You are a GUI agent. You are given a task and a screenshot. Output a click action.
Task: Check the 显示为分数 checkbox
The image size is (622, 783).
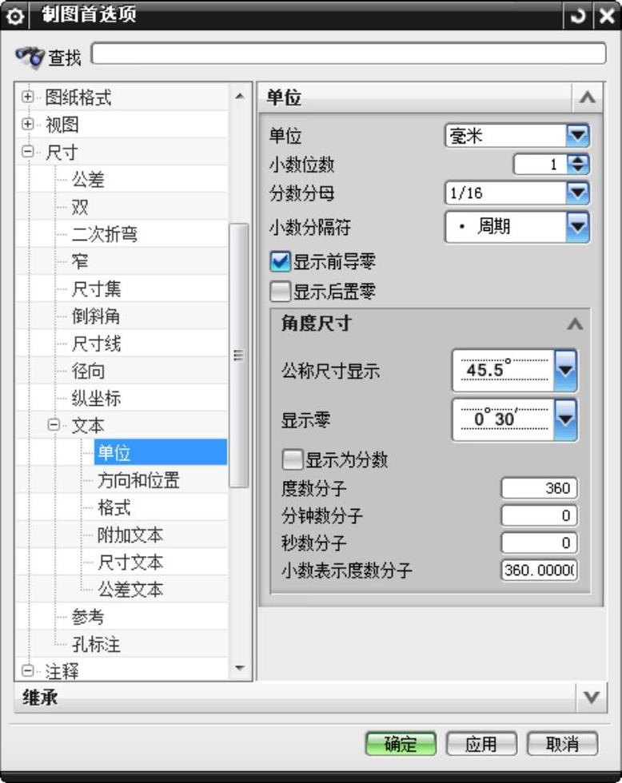(293, 459)
